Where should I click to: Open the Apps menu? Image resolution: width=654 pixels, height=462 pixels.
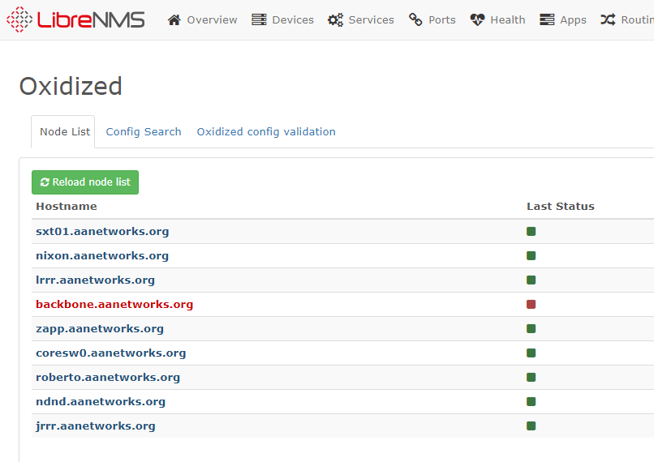[562, 19]
